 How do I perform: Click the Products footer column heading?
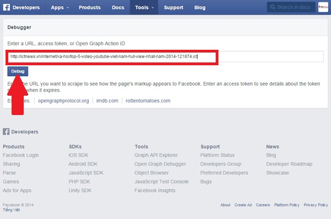coord(13,147)
